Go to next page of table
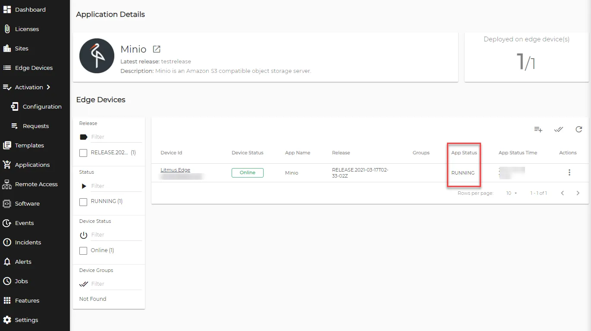This screenshot has height=331, width=591. 578,193
